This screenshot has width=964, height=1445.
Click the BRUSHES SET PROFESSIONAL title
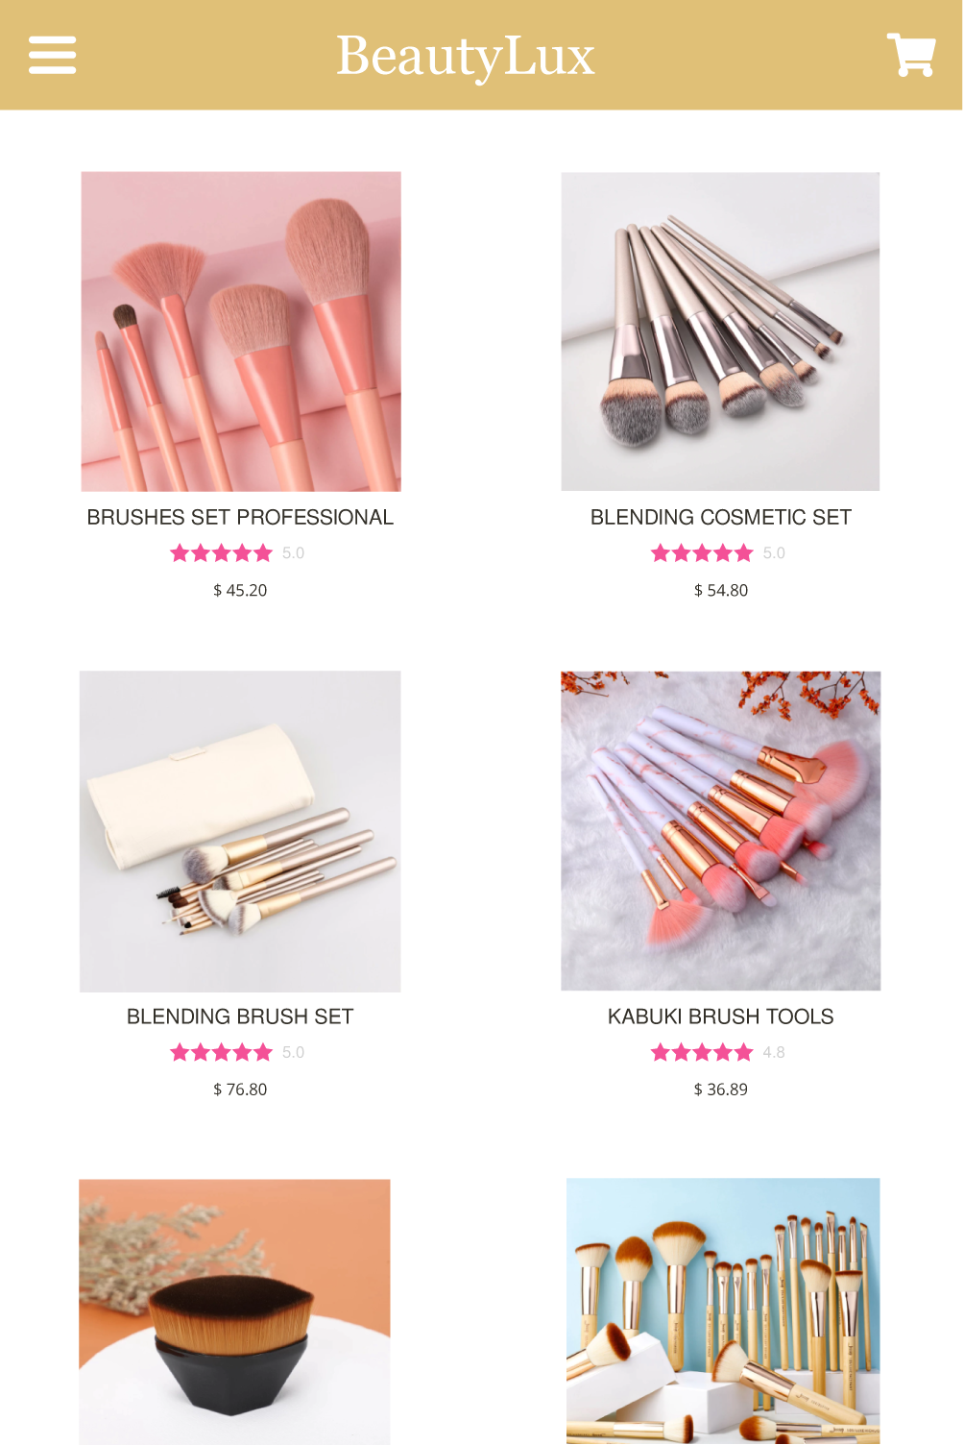pos(240,517)
